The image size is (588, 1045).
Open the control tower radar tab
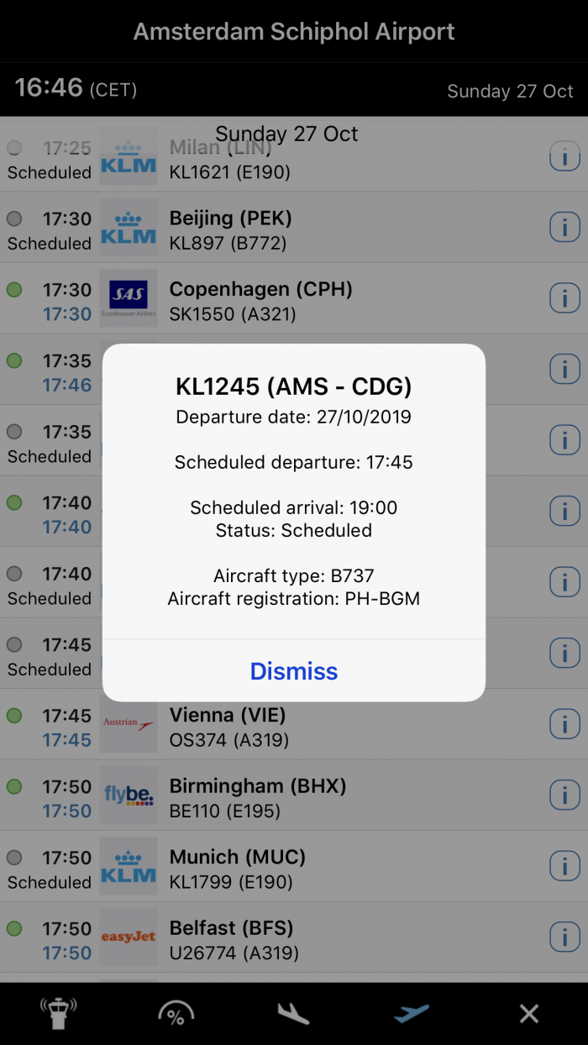point(59,1014)
